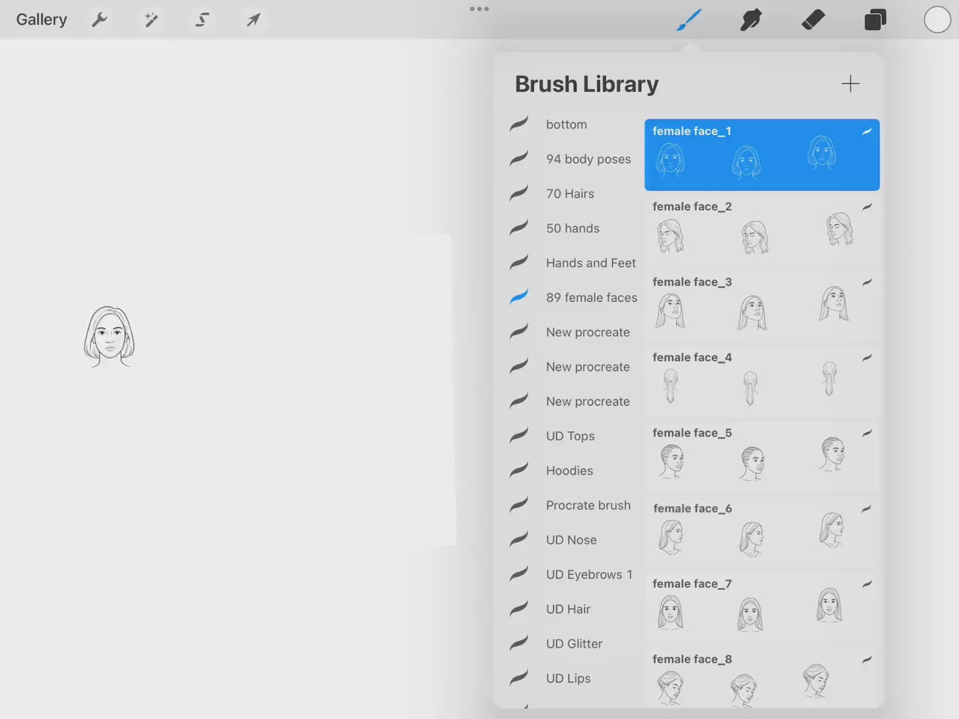This screenshot has width=959, height=719.
Task: Open the Hands and Feet brush set
Action: tap(591, 263)
